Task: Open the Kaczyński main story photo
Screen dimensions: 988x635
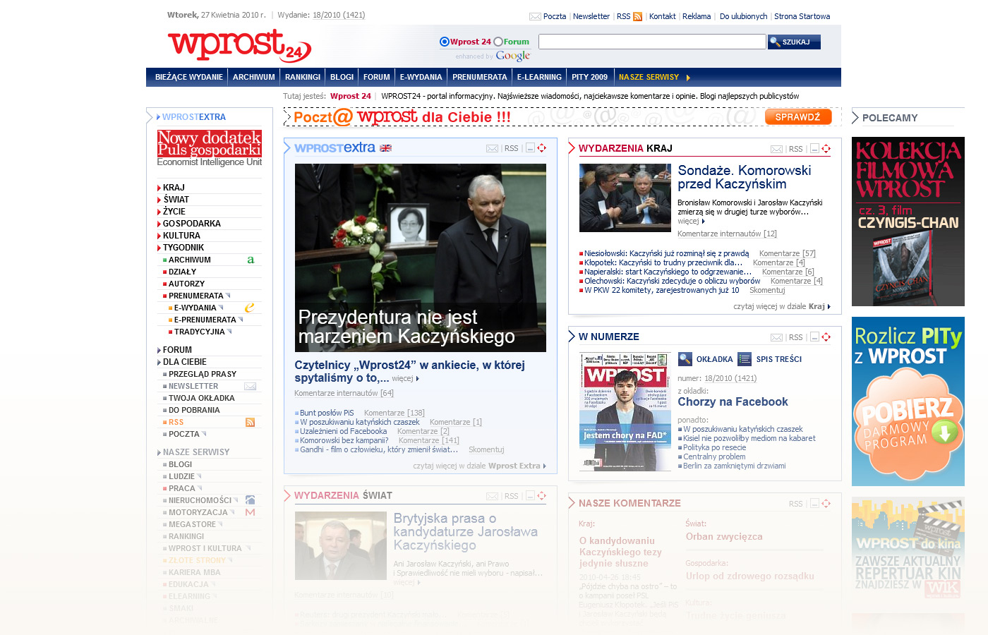Action: 420,258
